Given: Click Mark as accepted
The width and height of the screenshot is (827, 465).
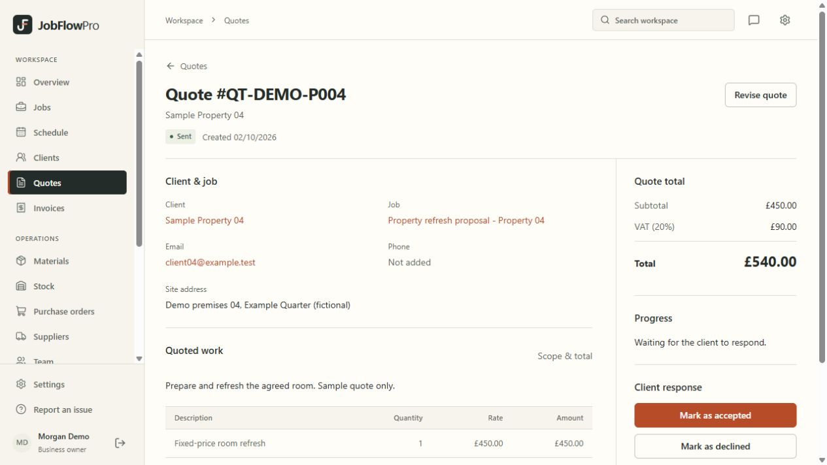Looking at the screenshot, I should (x=715, y=415).
